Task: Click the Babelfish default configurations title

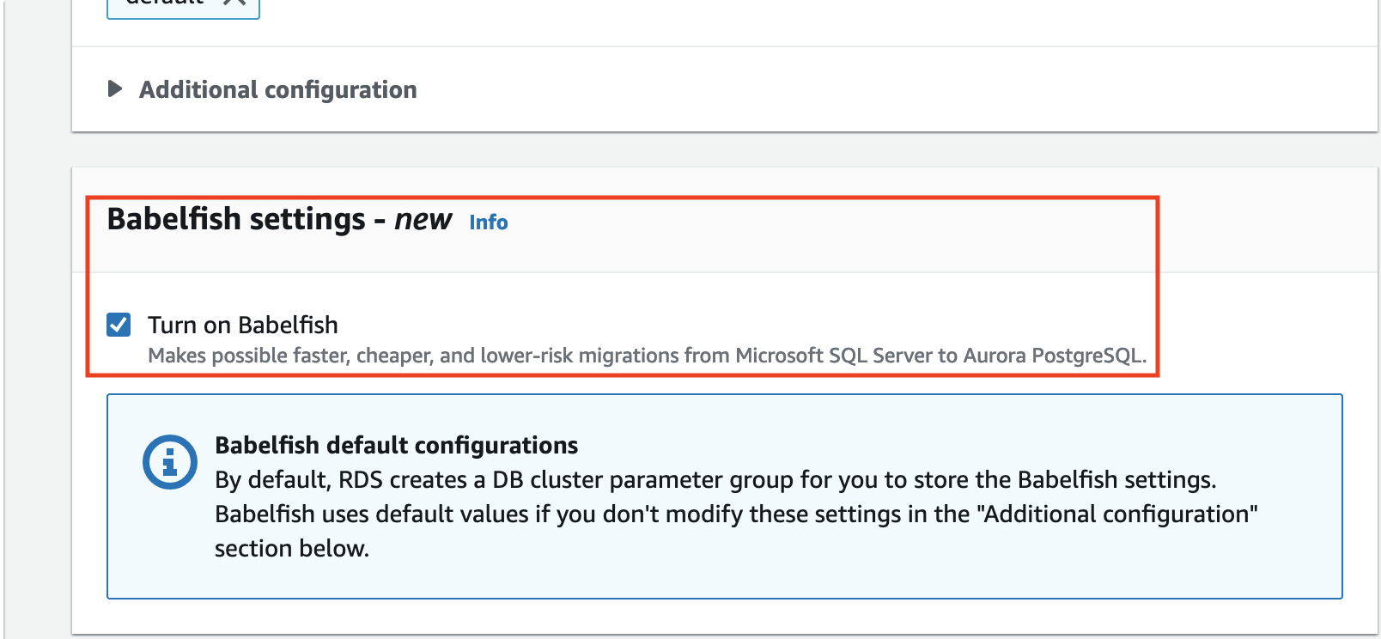Action: pyautogui.click(x=396, y=445)
